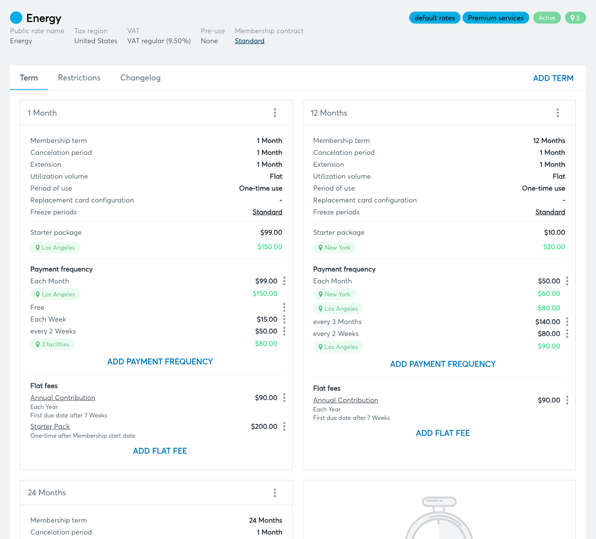Open options for every 2 Weeks $80.00 row
Viewport: 596px width, 539px height.
point(567,334)
